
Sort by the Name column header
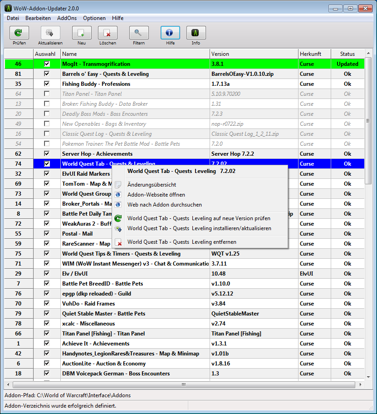(135, 54)
